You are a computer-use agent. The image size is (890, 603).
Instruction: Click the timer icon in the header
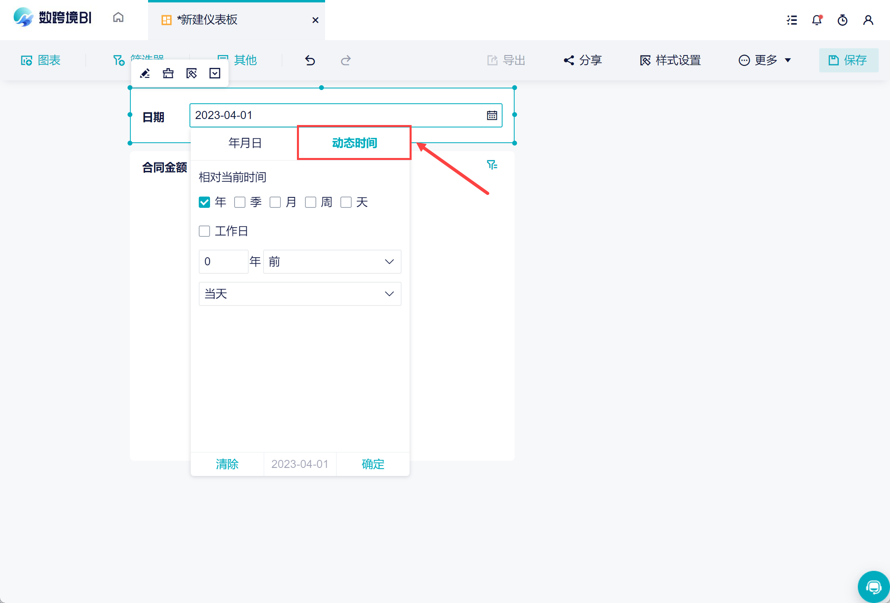843,20
